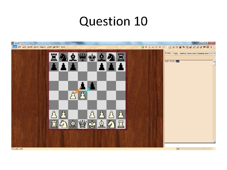The image size is (227, 170).
Task: Step forward one move
Action: coord(156,47)
